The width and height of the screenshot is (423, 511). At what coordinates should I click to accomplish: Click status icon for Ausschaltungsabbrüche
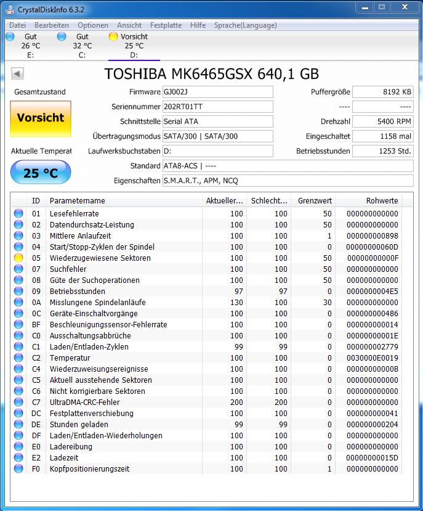pyautogui.click(x=18, y=335)
